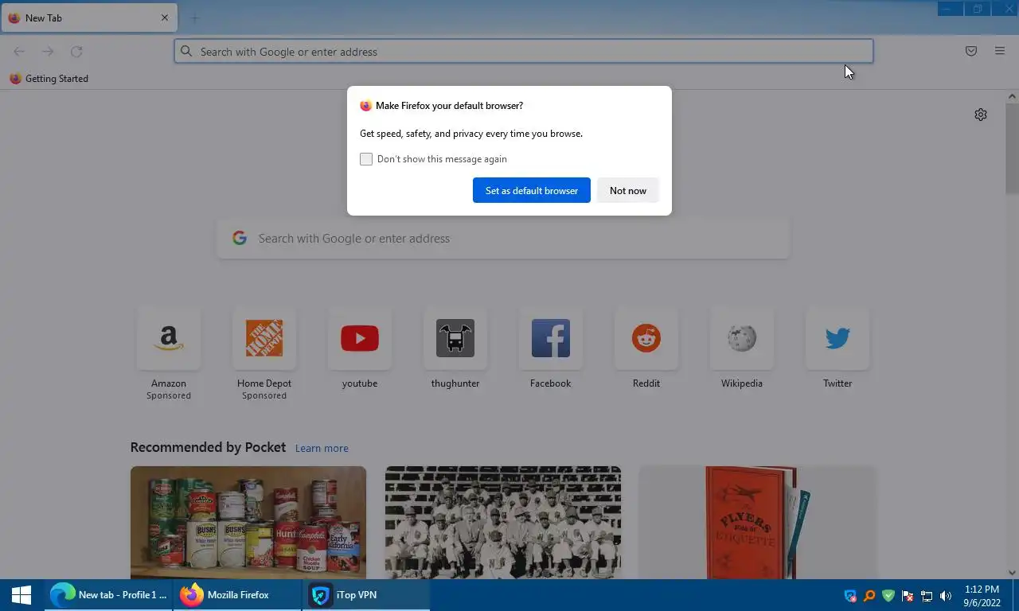Screen dimensions: 1019x611
Task: Open the network tray icon
Action: tap(927, 596)
